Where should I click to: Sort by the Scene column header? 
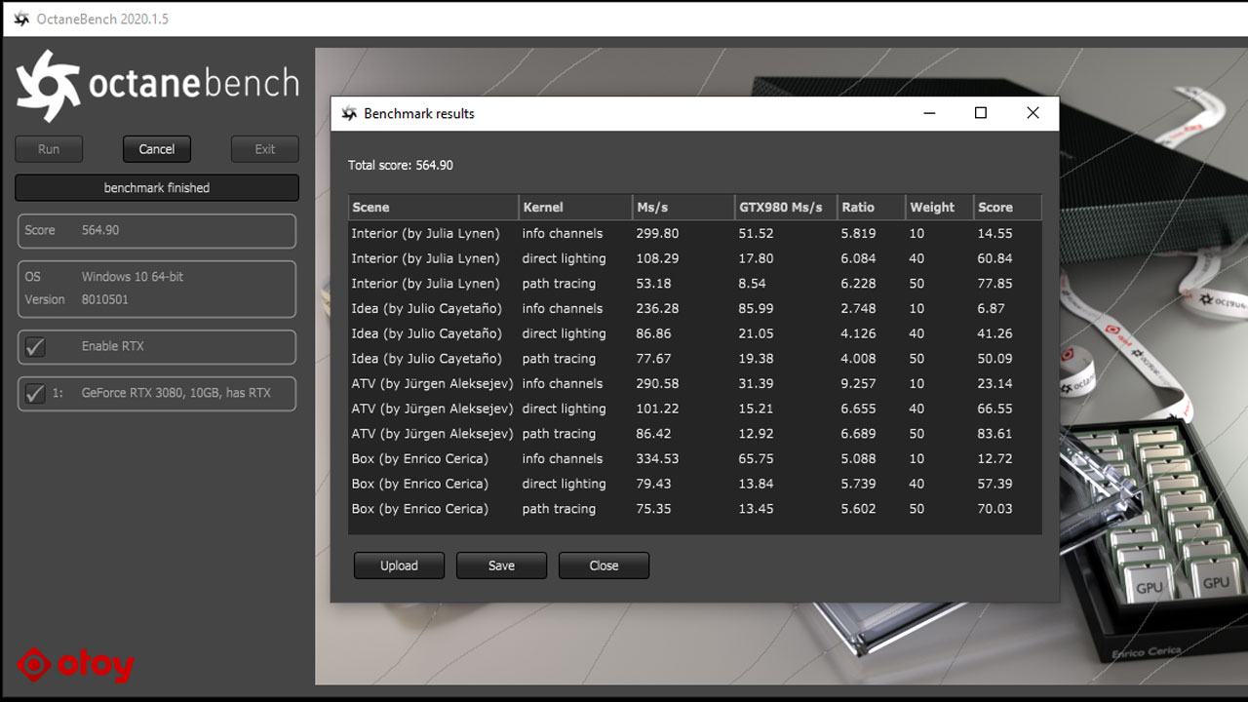433,207
